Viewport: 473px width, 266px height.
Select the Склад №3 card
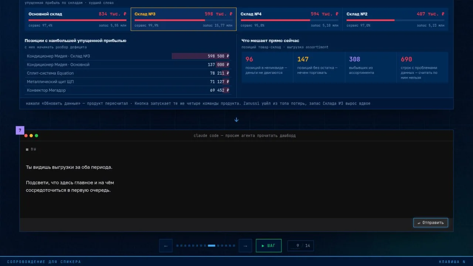pos(184,20)
